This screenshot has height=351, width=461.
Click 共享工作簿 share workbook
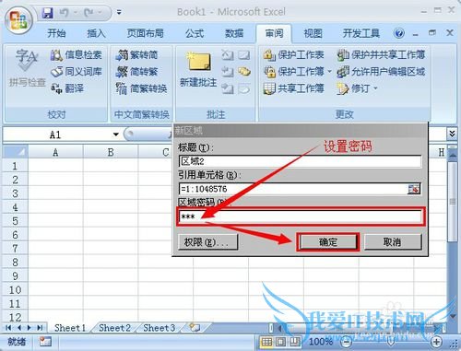293,88
